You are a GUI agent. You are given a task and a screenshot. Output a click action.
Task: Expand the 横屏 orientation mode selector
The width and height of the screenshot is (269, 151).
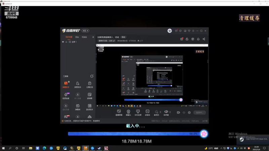coord(85,31)
